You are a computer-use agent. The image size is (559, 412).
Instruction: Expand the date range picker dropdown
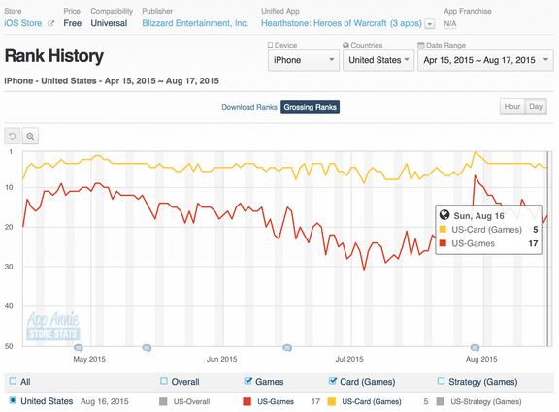coord(485,60)
